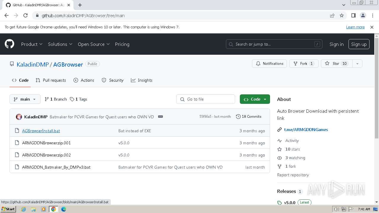
Task: Open the KaladinDMP owner link
Action: [33, 64]
